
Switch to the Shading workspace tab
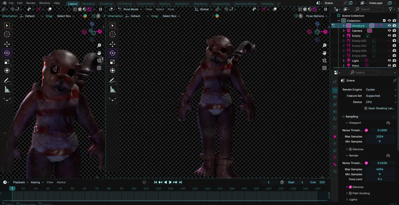tap(164, 4)
